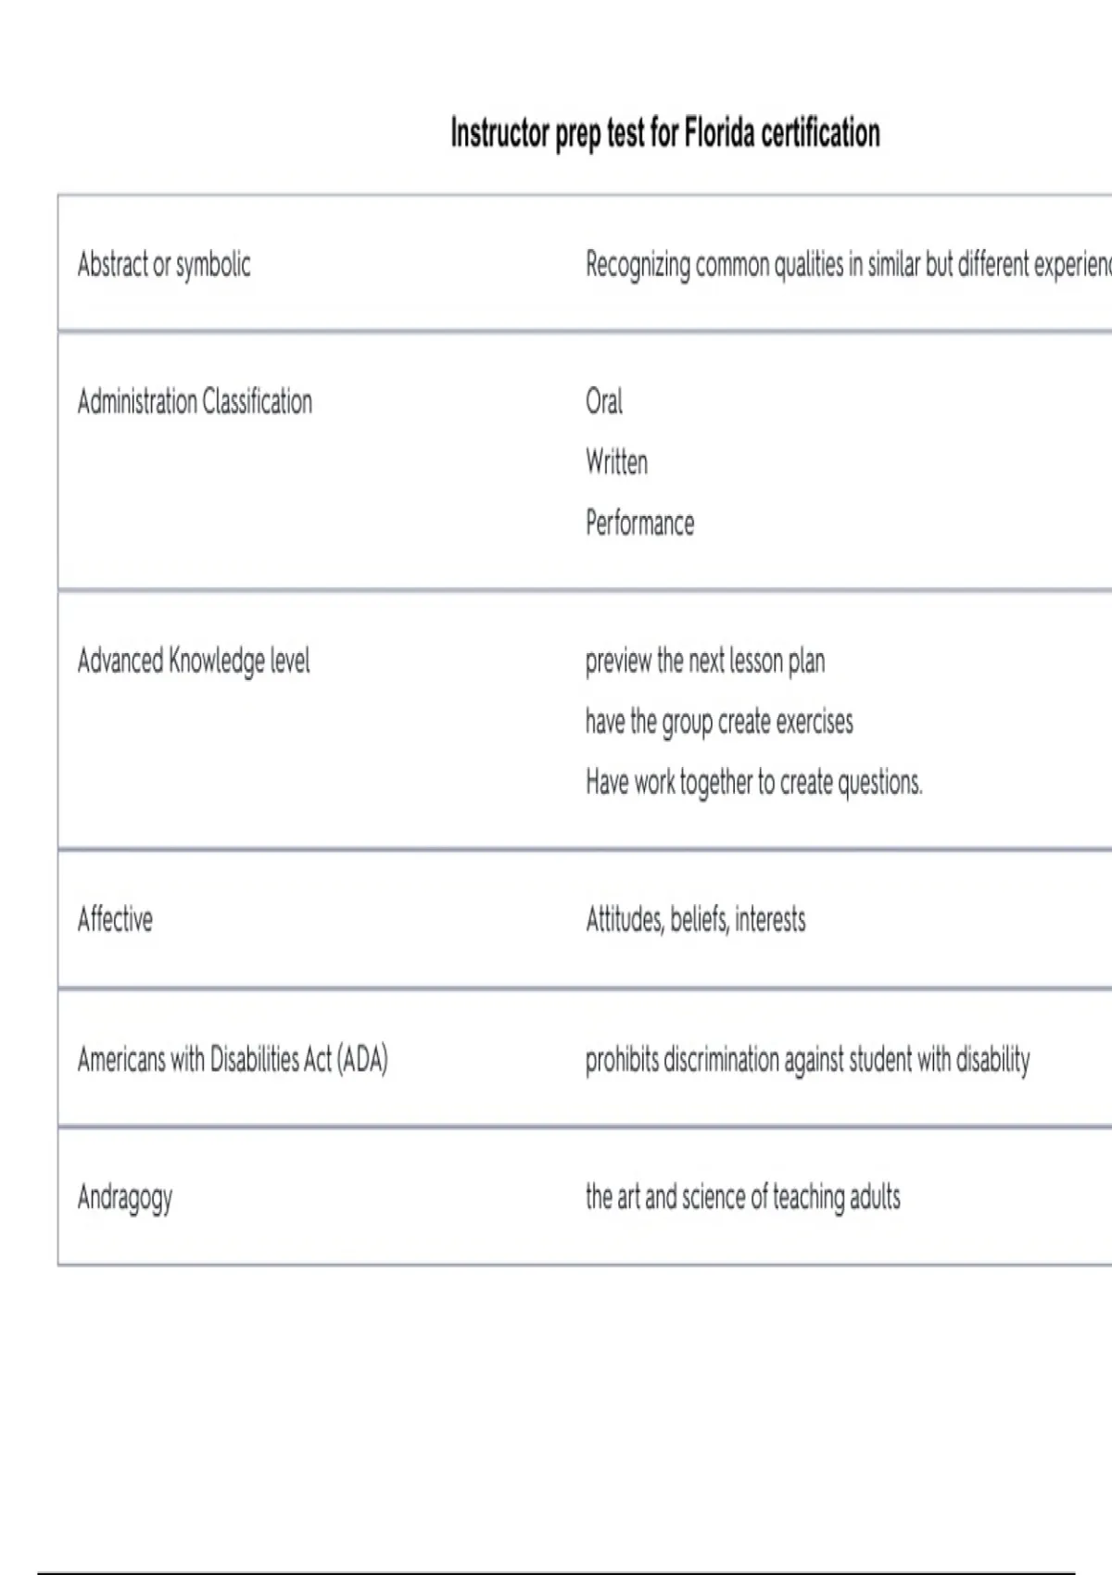1112x1575 pixels.
Task: Click 'the art and science of teaching adults'
Action: pyautogui.click(x=742, y=1197)
